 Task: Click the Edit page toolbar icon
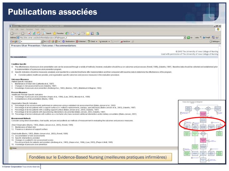[83, 33]
